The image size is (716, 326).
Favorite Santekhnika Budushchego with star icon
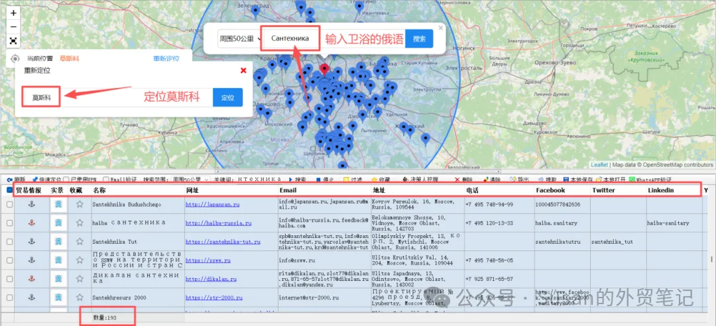click(80, 205)
